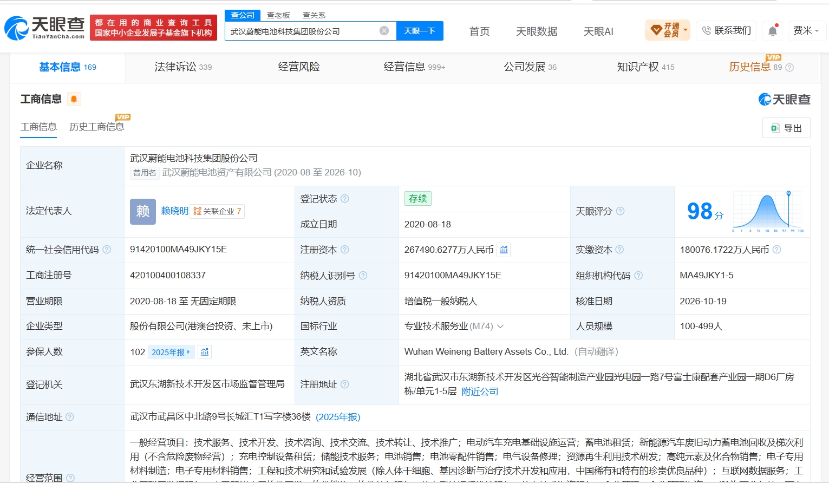Select 历史工商信息 sub-tab
This screenshot has width=829, height=483.
tap(97, 127)
